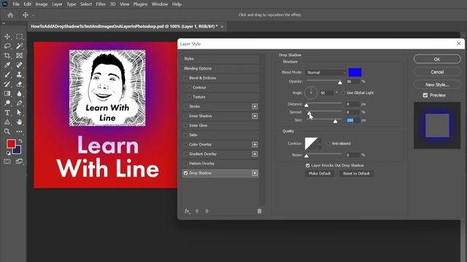Viewport: 467px width, 262px height.
Task: Click Make Default button
Action: click(x=320, y=173)
